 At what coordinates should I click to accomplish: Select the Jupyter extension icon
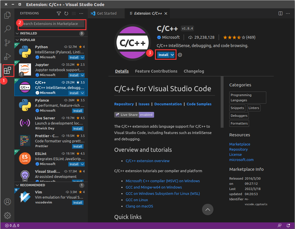pyautogui.click(x=25, y=69)
